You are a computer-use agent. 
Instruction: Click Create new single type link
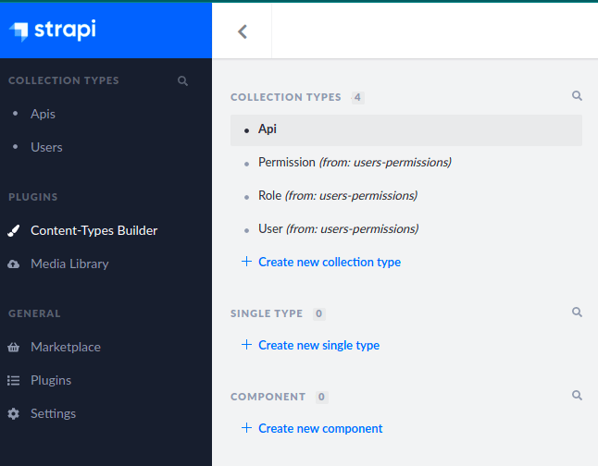pos(318,345)
